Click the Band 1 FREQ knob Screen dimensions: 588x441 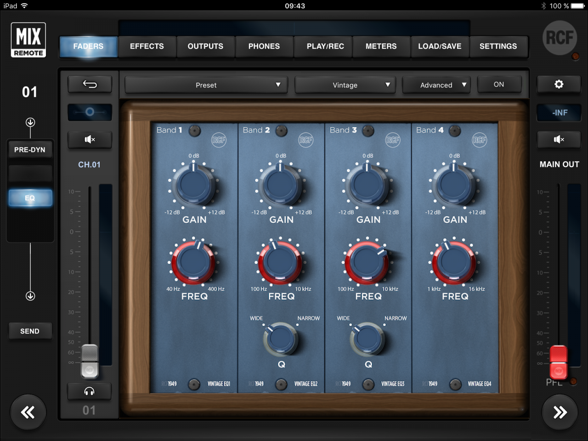click(194, 262)
